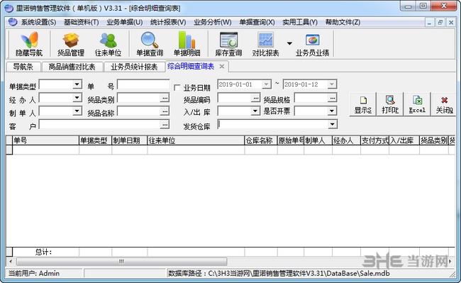Open 单据查询 magnifier icon
Viewport: 461px width, 283px height.
[x=150, y=44]
